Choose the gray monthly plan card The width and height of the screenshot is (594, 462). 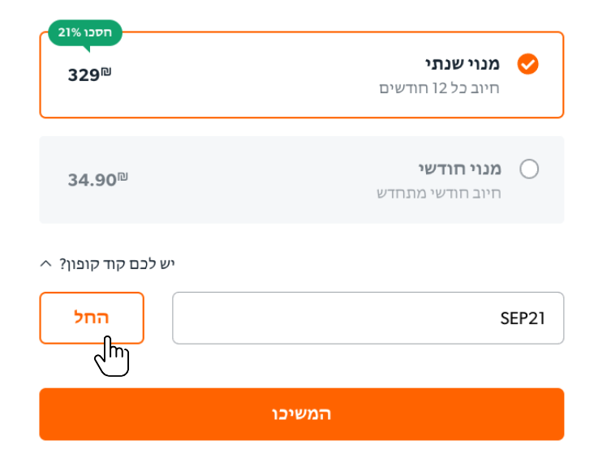click(x=302, y=180)
